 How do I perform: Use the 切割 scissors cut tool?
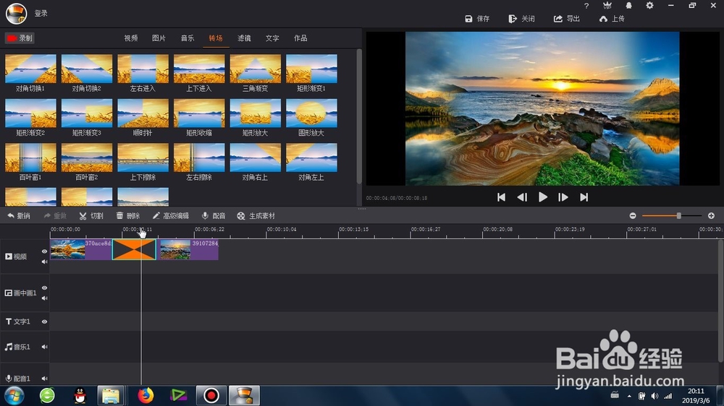point(91,216)
